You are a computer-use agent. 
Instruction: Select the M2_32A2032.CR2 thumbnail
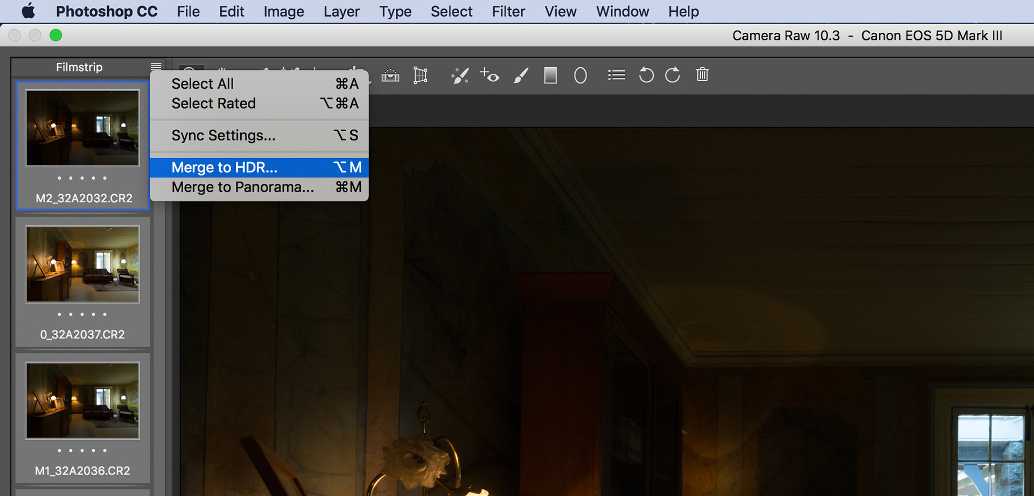82,128
